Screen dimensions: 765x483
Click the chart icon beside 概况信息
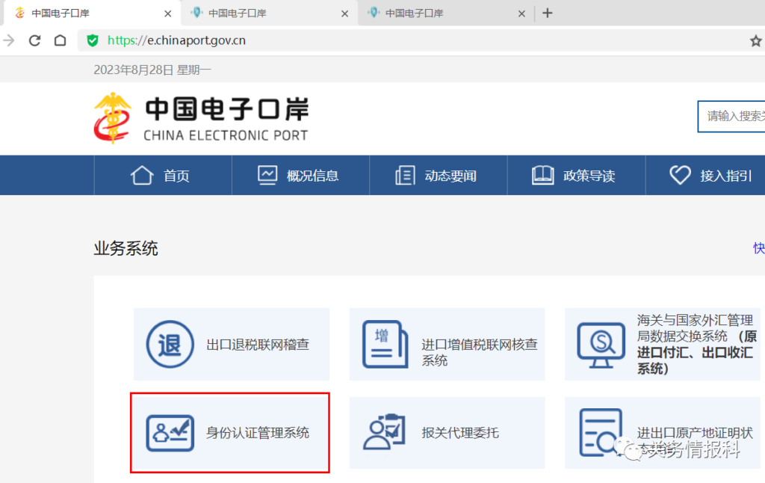click(x=267, y=175)
